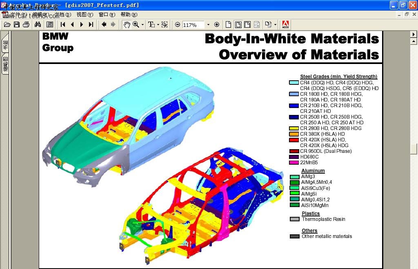Click the magenta 22MnB5 legend swatch
The width and height of the screenshot is (418, 269).
[294, 163]
